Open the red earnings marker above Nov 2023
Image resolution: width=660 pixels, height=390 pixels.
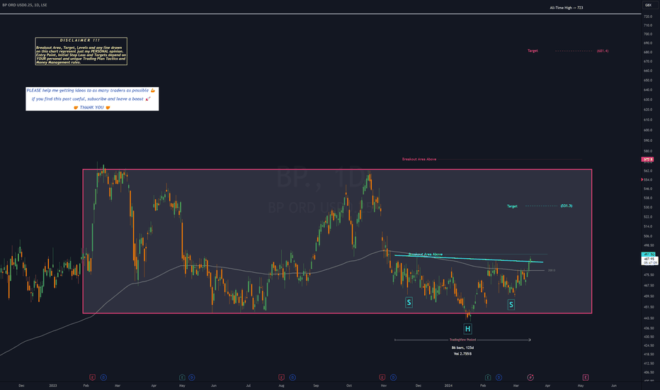click(382, 377)
